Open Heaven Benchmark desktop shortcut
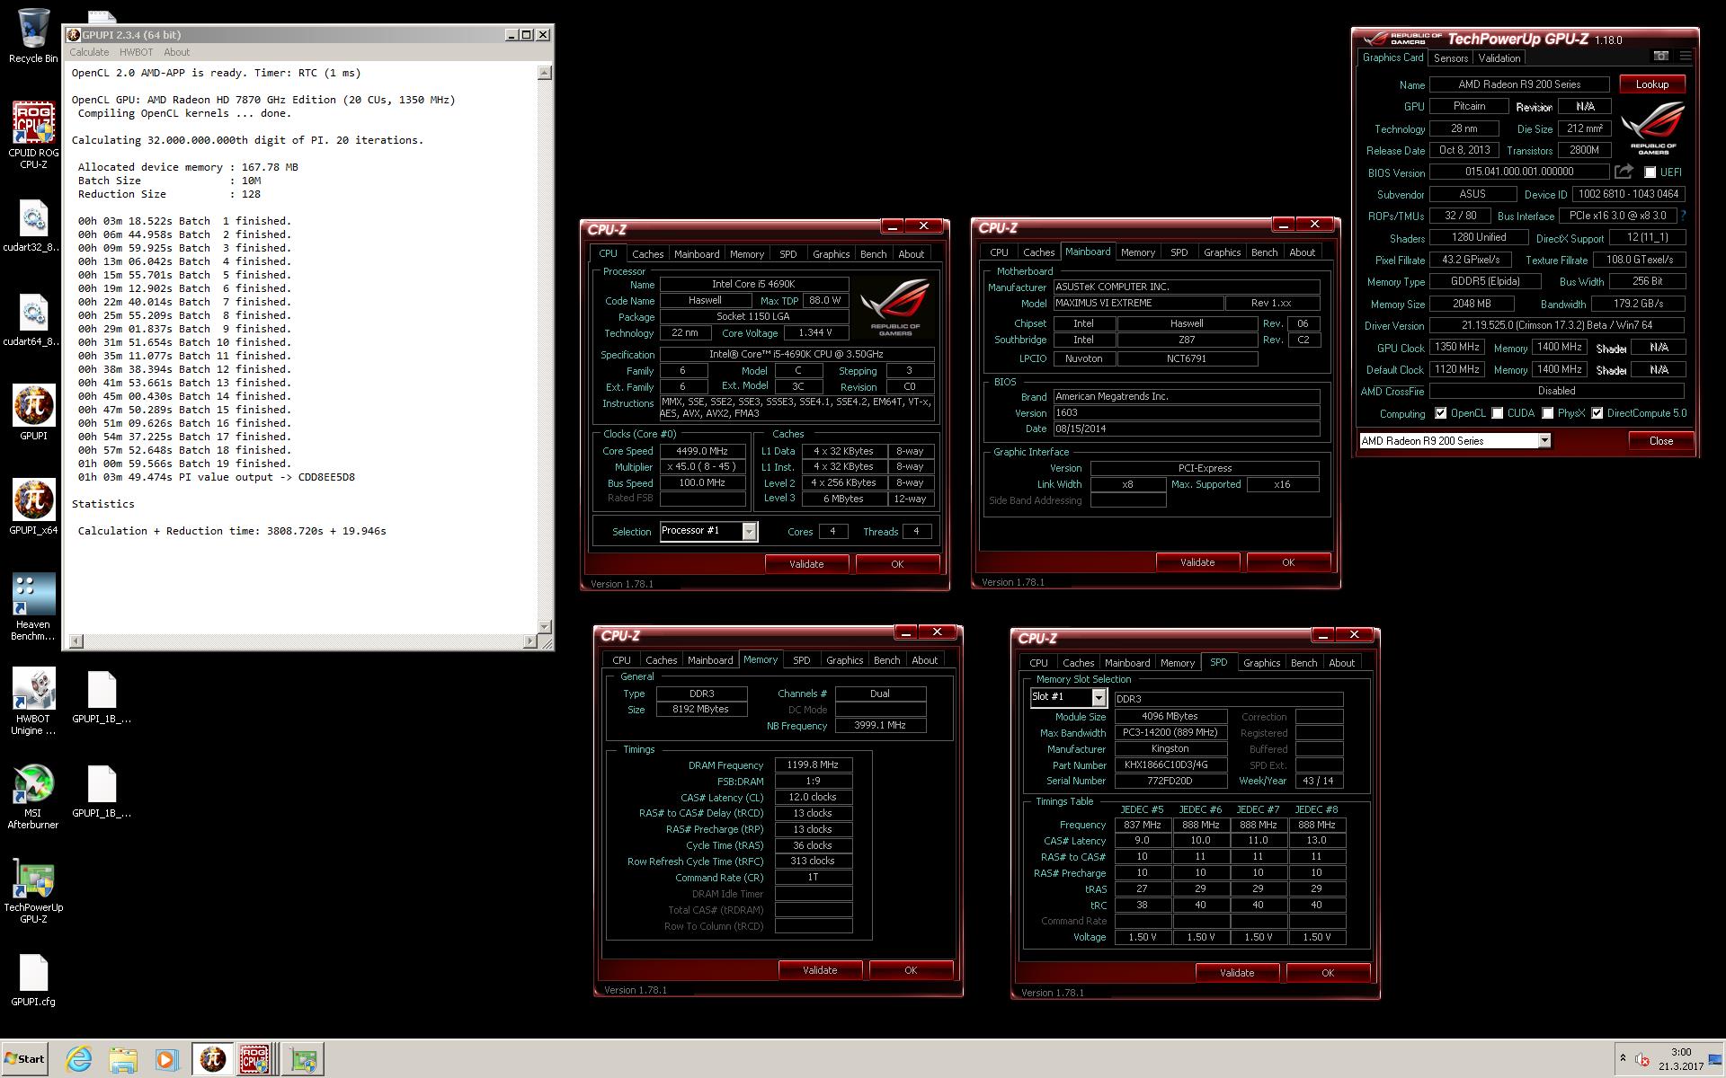This screenshot has height=1078, width=1726. (32, 607)
